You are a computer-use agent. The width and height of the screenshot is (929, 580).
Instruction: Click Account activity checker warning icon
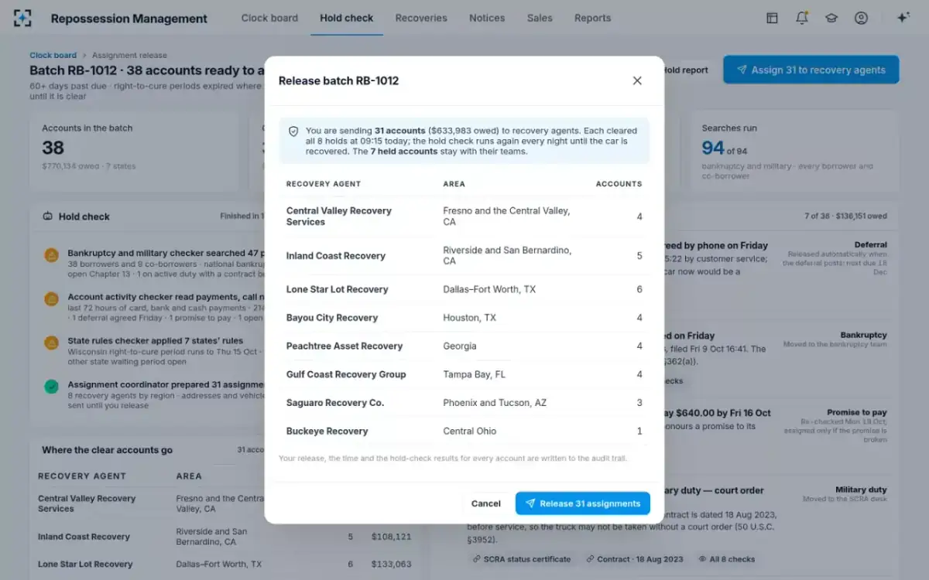51,299
